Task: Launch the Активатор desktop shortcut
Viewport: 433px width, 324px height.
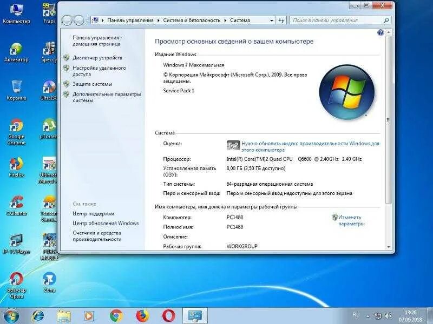Action: pos(16,52)
